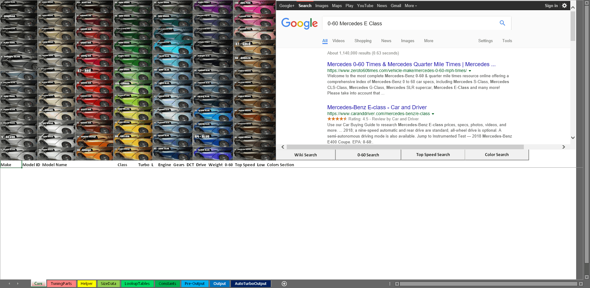The width and height of the screenshot is (590, 288).
Task: Add a new sheet with plus icon
Action: [284, 284]
